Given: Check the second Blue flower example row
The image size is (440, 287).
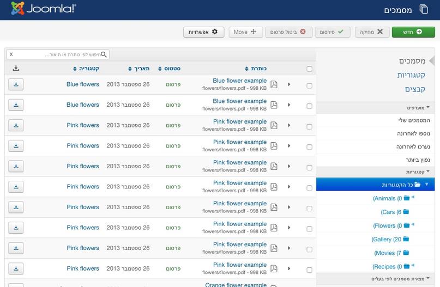Looking at the screenshot, I should point(309,106).
